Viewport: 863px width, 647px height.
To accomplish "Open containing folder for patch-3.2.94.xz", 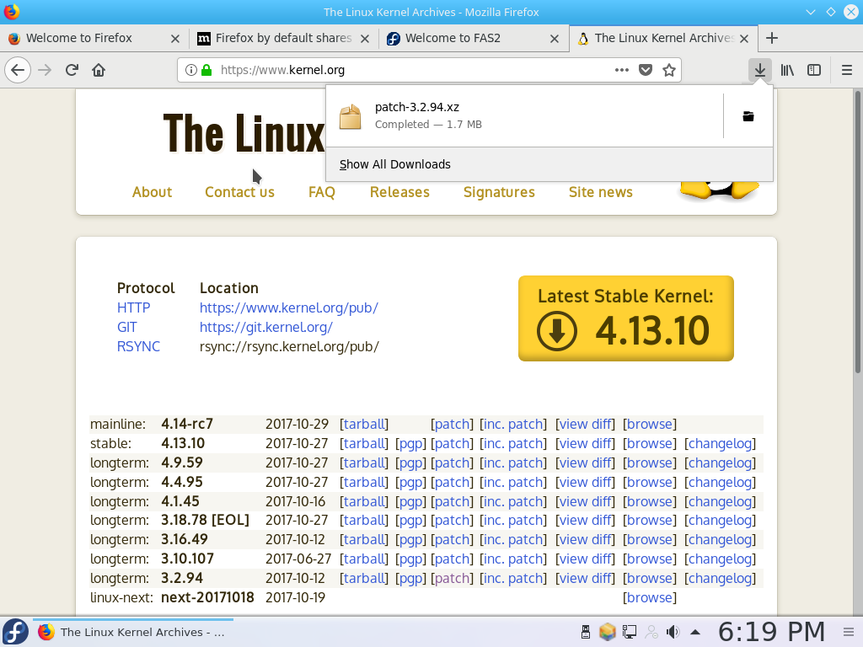I will pyautogui.click(x=748, y=116).
